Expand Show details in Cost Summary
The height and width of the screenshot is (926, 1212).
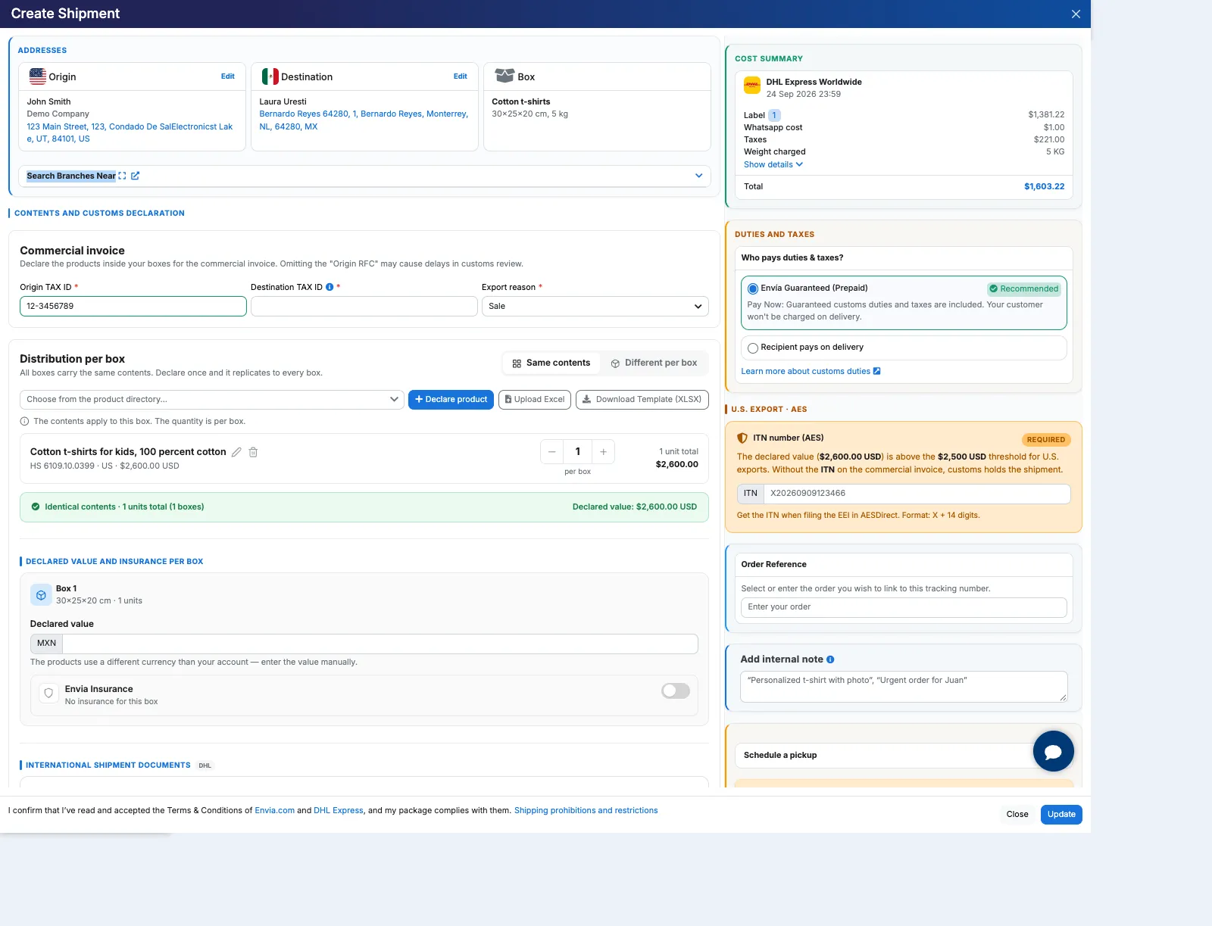(773, 164)
